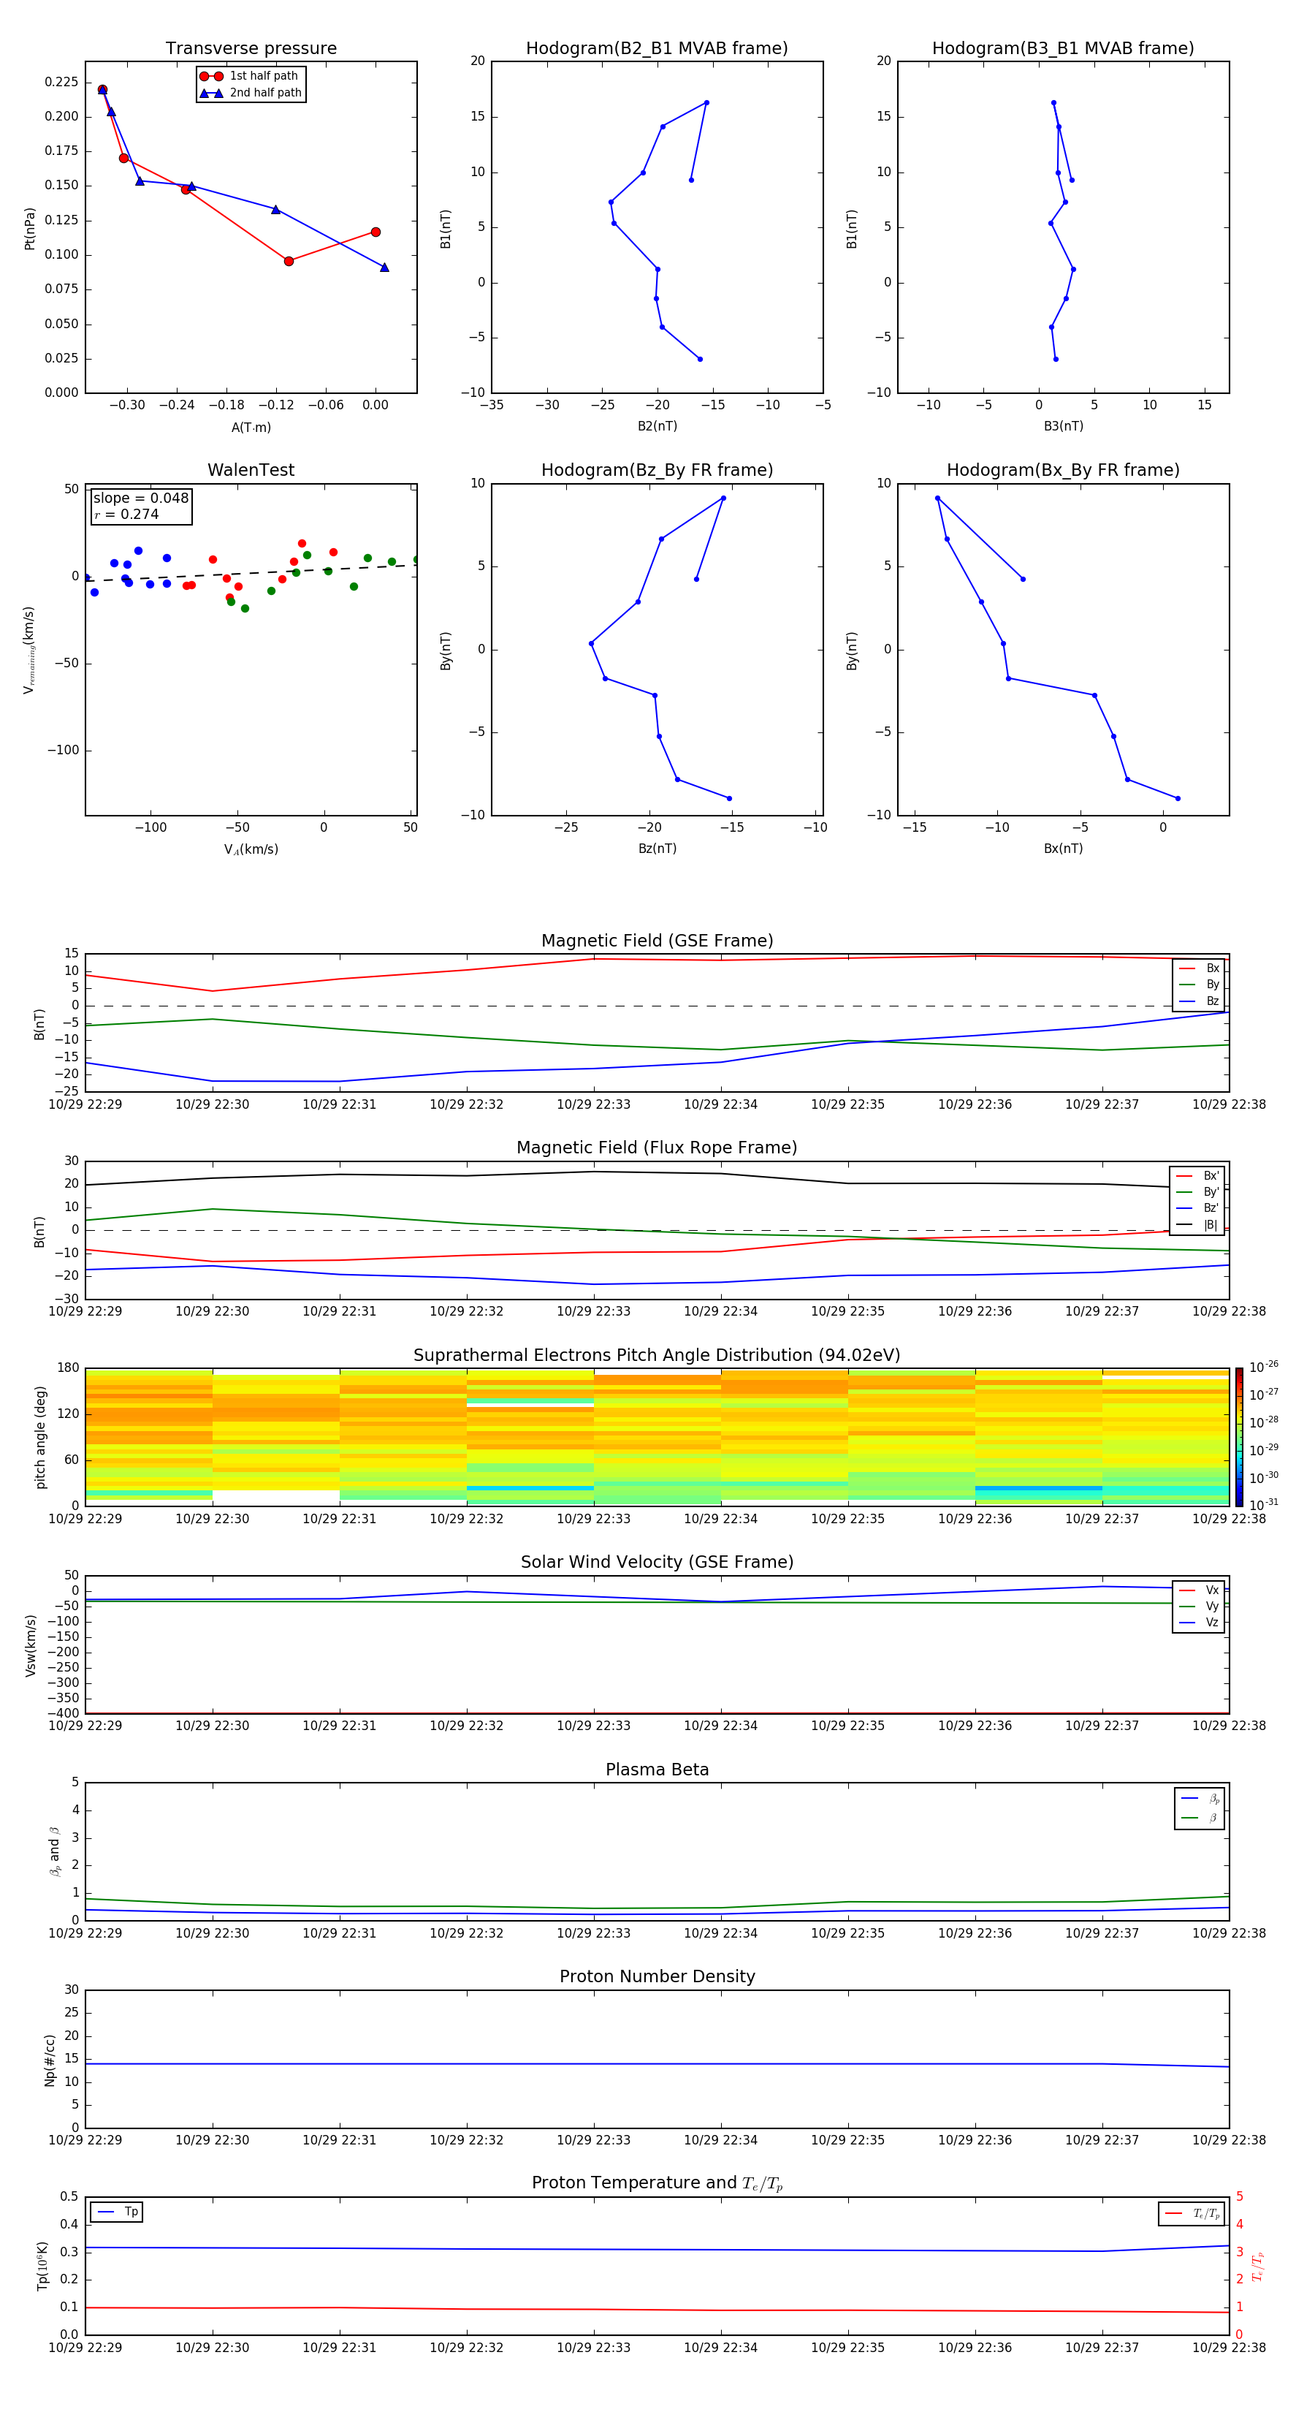1315x2412 pixels.
Task: Click the beta legend in Plasma Beta plot
Action: pyautogui.click(x=1199, y=1808)
